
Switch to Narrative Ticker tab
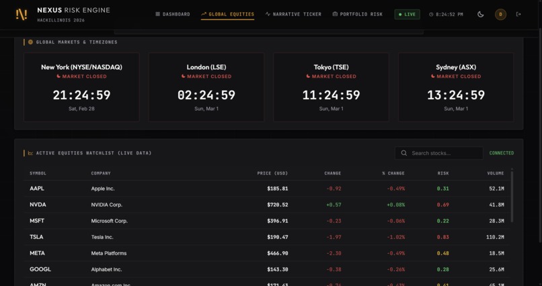(x=293, y=14)
